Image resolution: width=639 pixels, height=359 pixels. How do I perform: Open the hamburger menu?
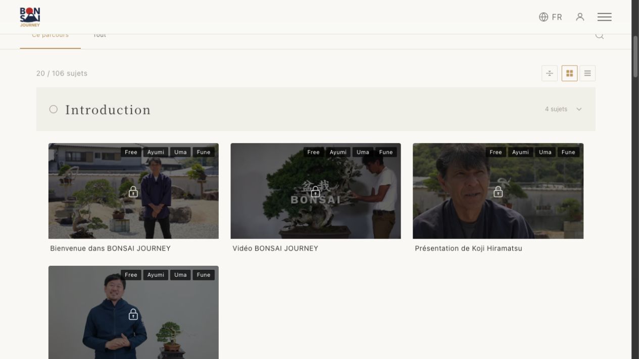[x=604, y=17]
